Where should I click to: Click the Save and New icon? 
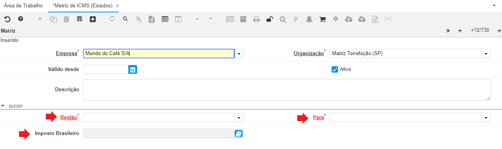(93, 19)
